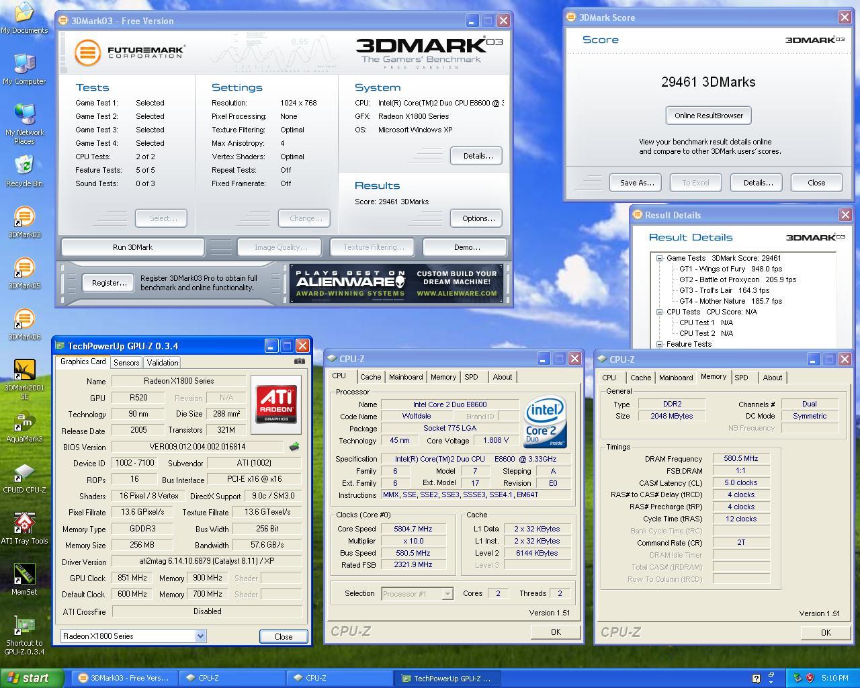The image size is (860, 688).
Task: Collapse the Game Tests tree node
Action: [660, 258]
